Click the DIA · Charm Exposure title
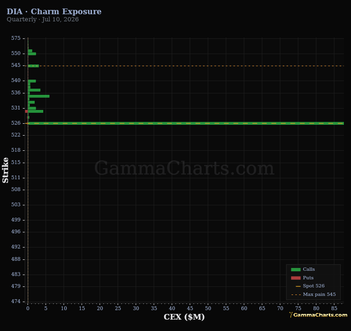351x331 pixels. pyautogui.click(x=54, y=11)
